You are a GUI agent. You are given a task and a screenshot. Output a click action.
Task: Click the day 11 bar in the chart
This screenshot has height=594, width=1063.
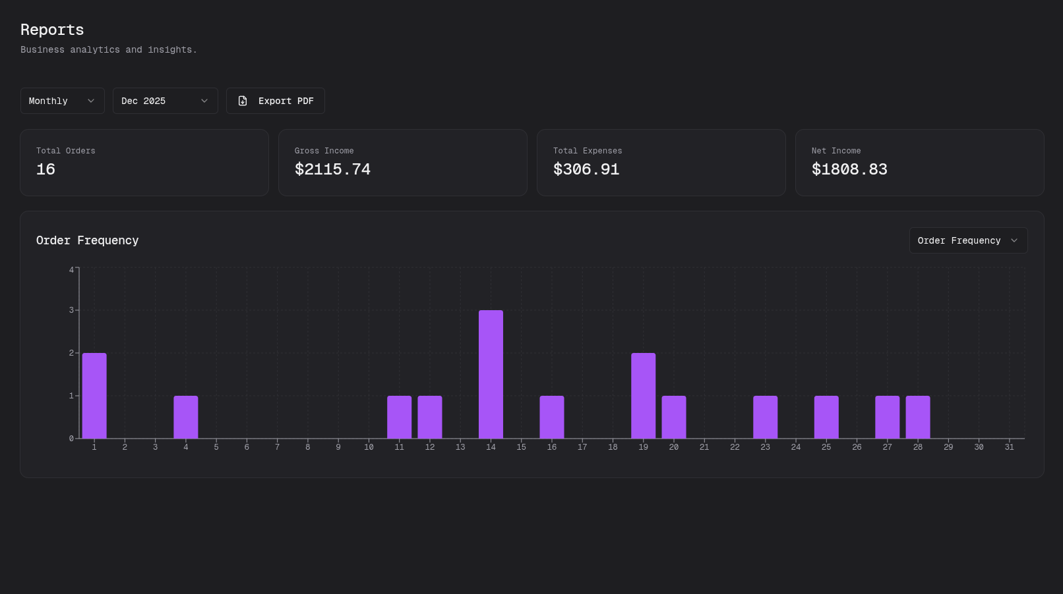point(399,416)
